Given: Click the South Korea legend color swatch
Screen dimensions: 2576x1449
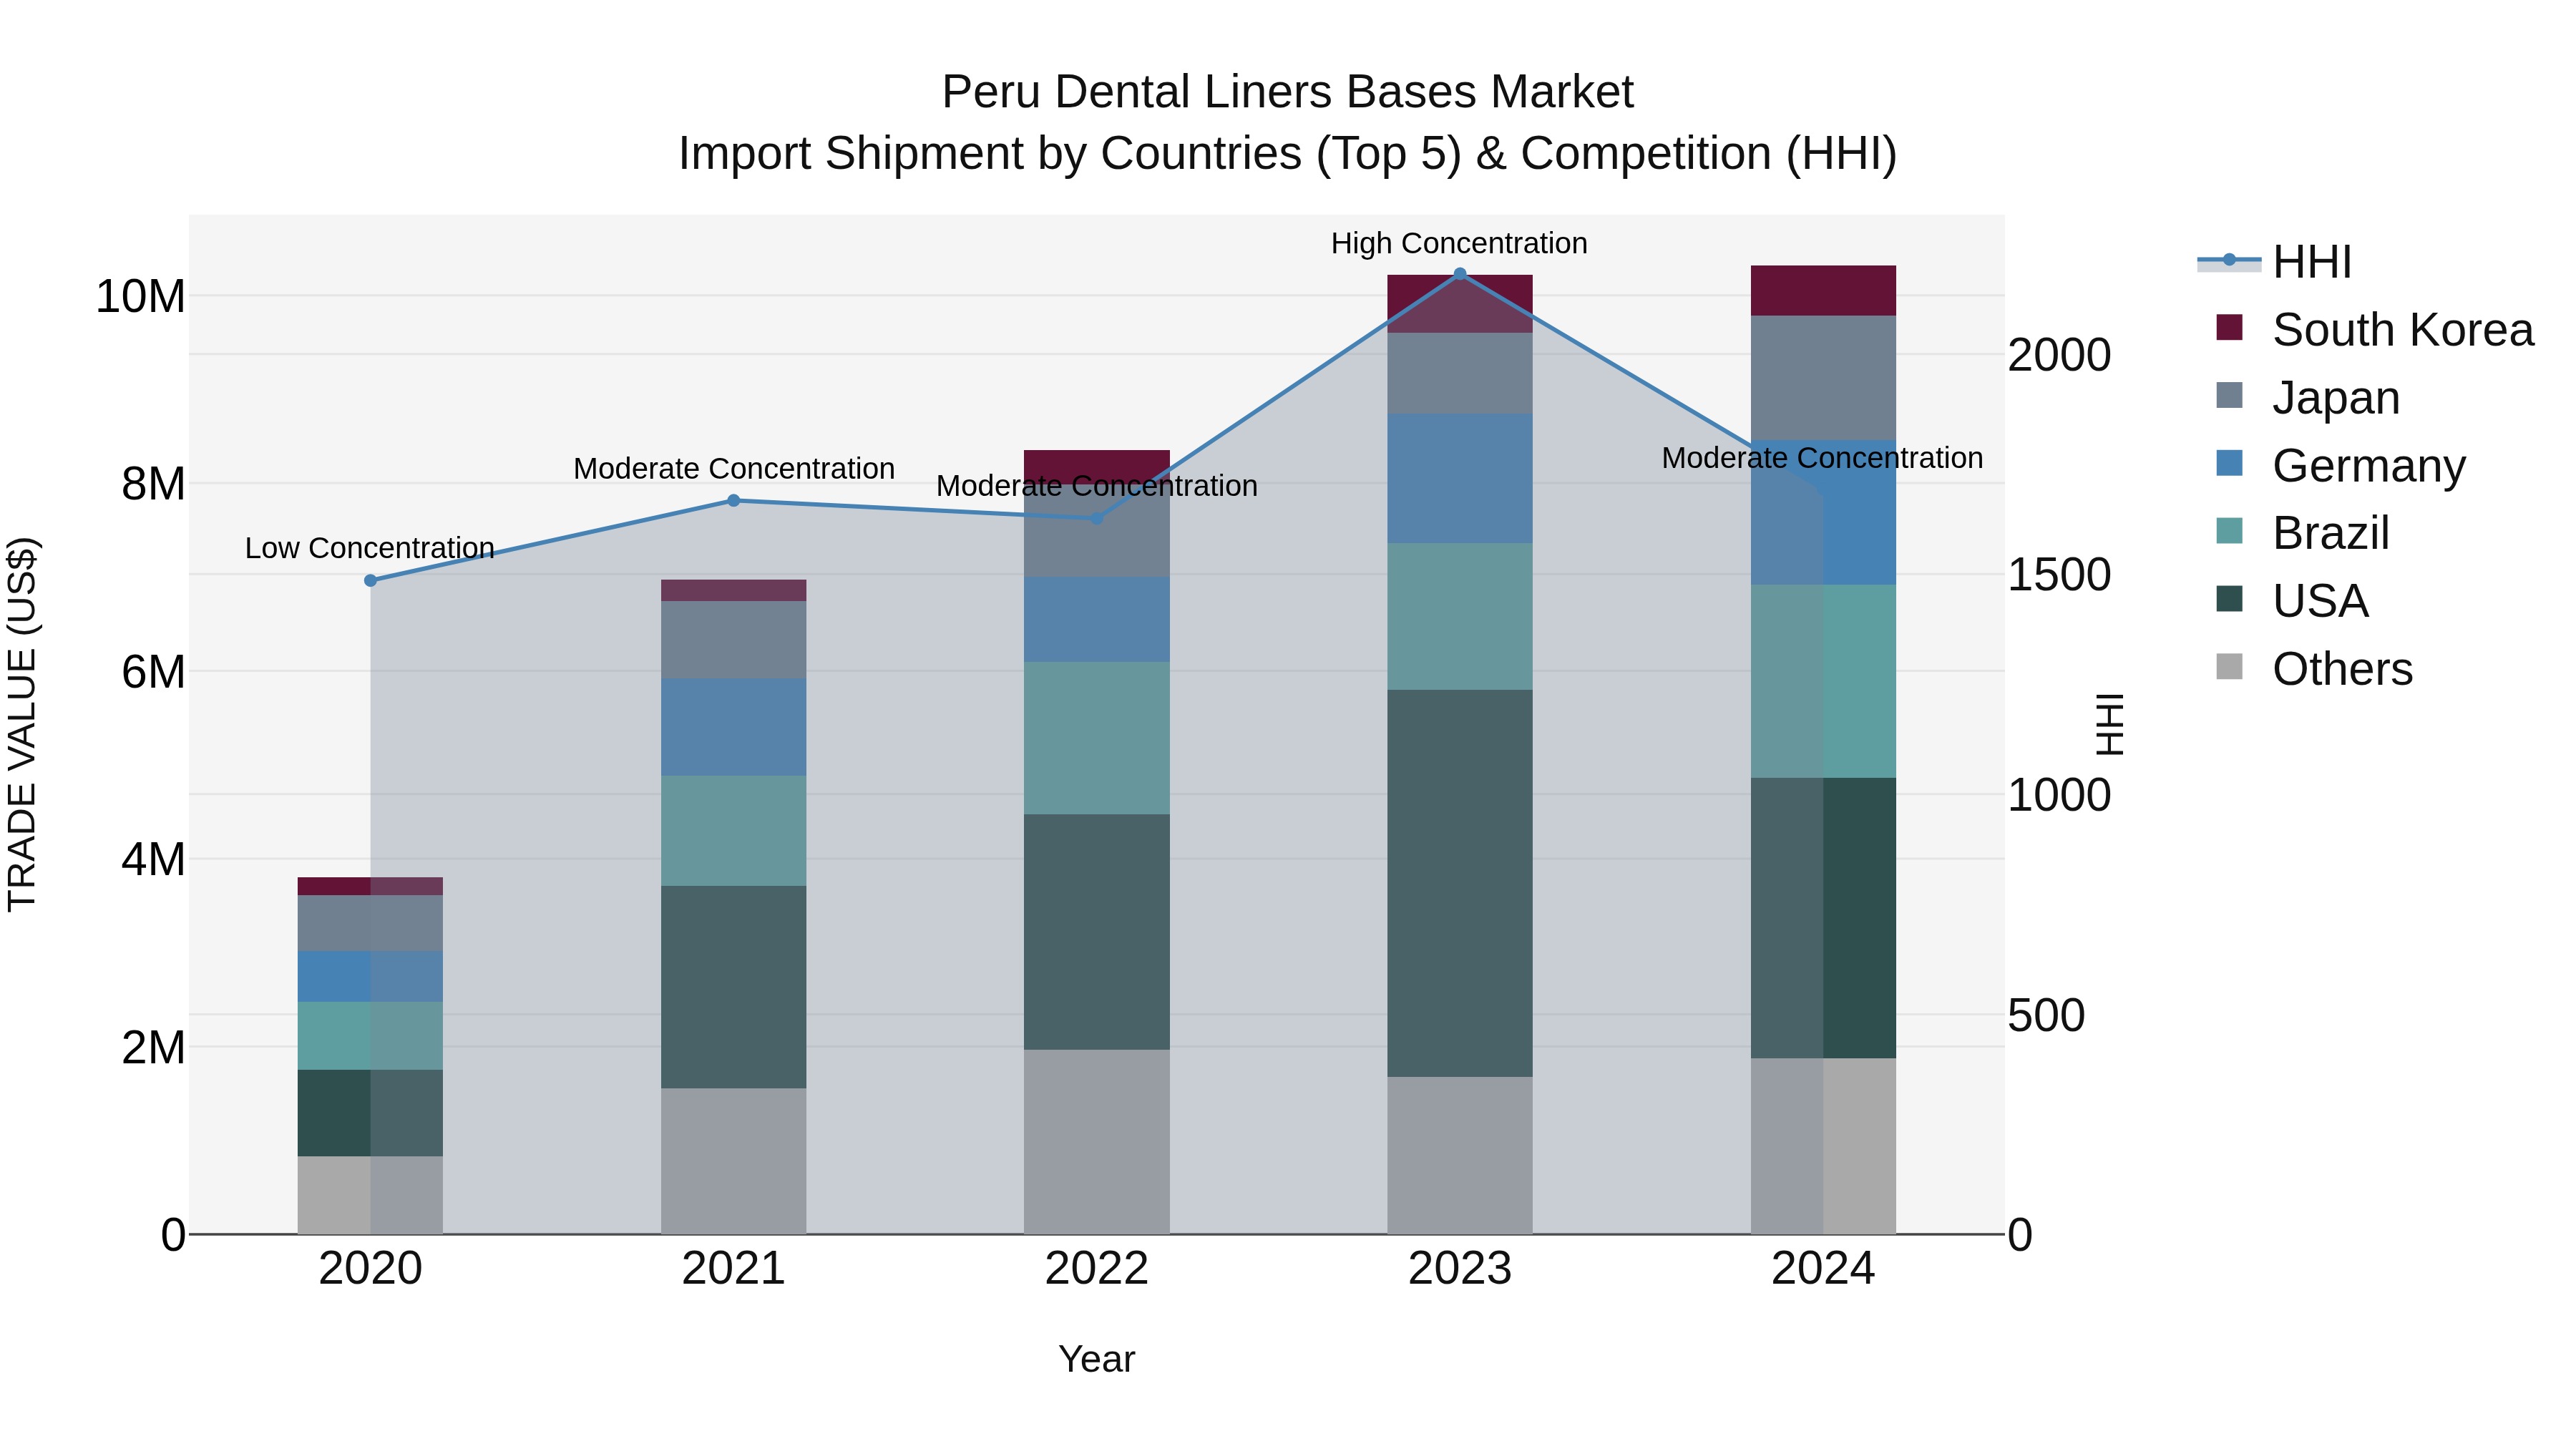Looking at the screenshot, I should (x=2229, y=327).
